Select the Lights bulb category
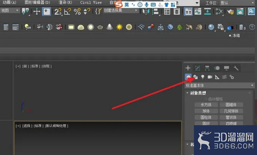Viewport: 257px width, 155px height. (203, 77)
